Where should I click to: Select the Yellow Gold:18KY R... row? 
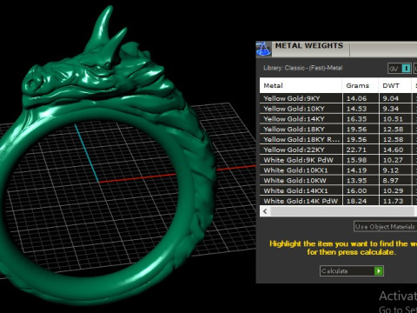(x=338, y=139)
